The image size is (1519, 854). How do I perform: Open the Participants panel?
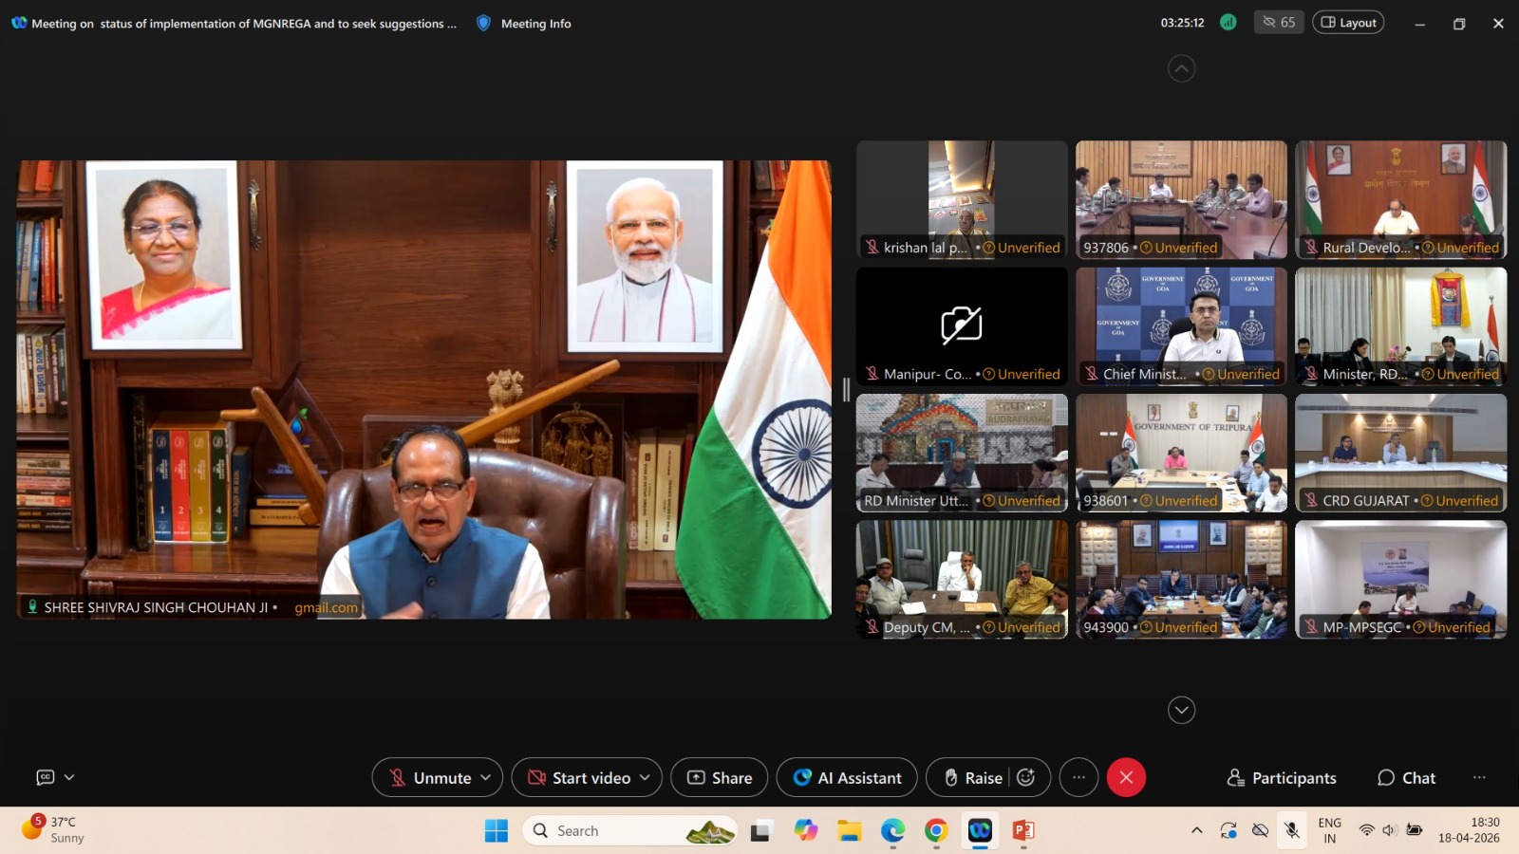[x=1281, y=777]
